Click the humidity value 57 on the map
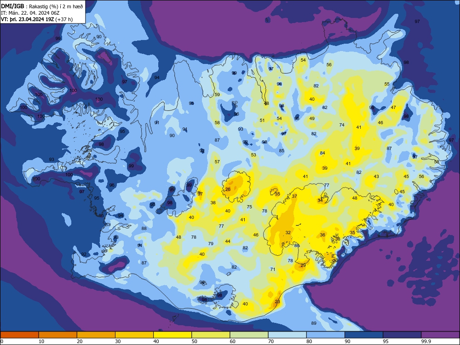The width and height of the screenshot is (460, 345). tap(217, 161)
